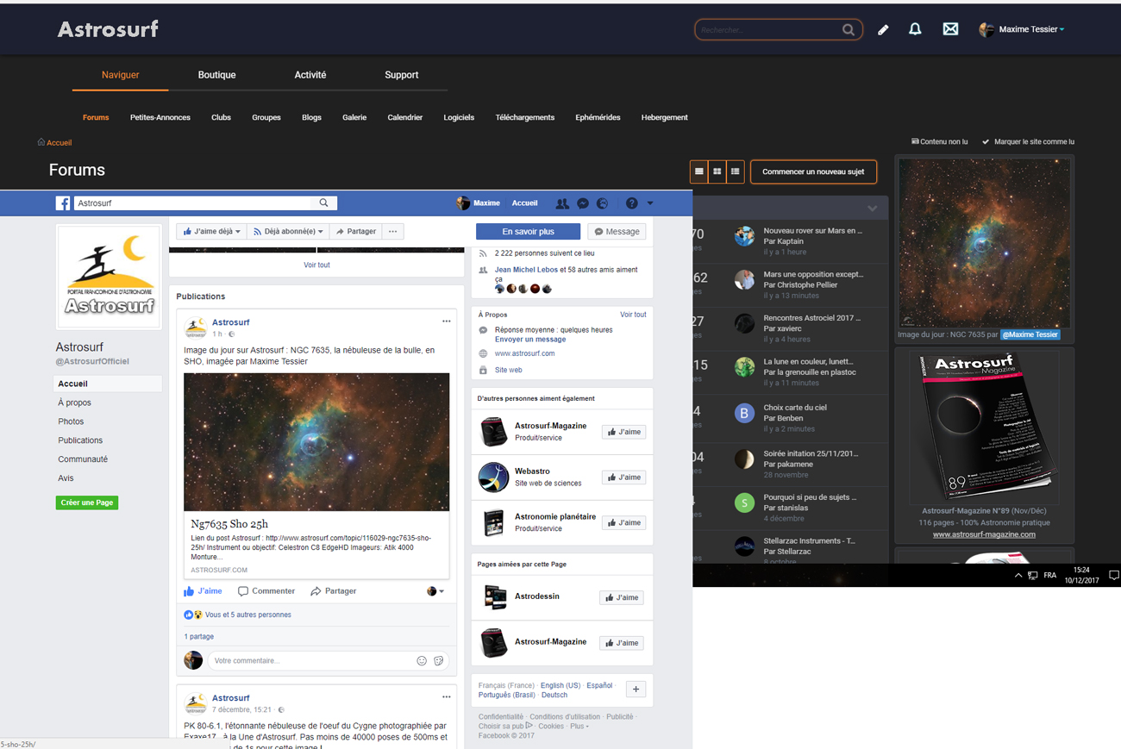The image size is (1121, 749).
Task: Open Déjà abonné(e) dropdown
Action: point(288,232)
